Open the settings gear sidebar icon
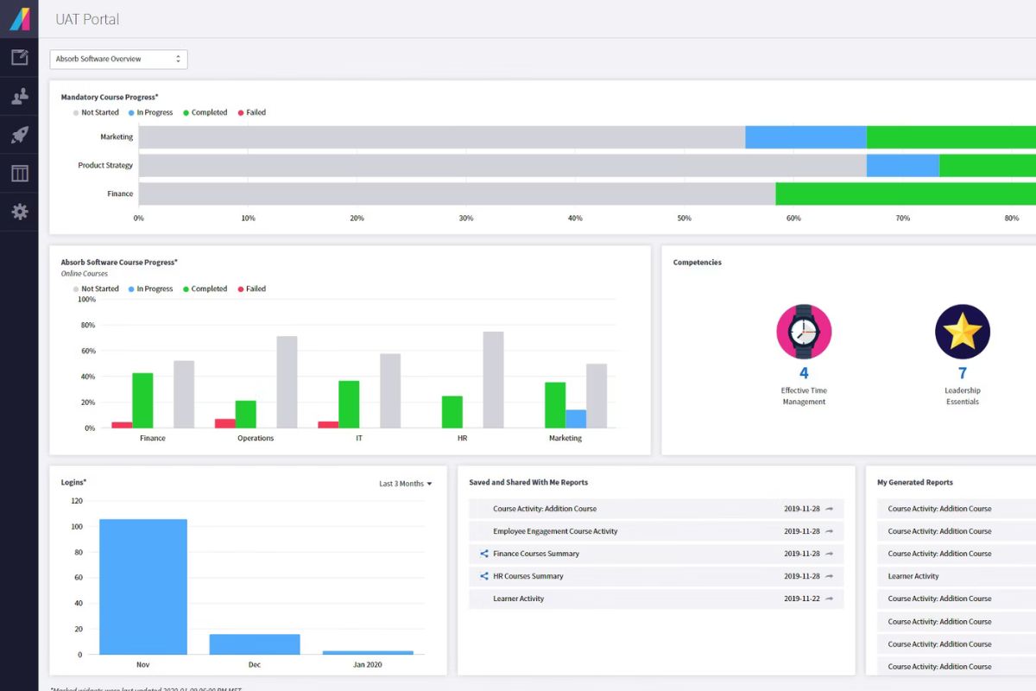Image resolution: width=1036 pixels, height=691 pixels. 19,212
